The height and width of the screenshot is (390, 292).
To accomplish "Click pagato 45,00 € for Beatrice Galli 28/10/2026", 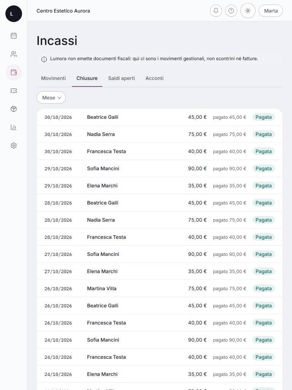I will click(x=229, y=203).
